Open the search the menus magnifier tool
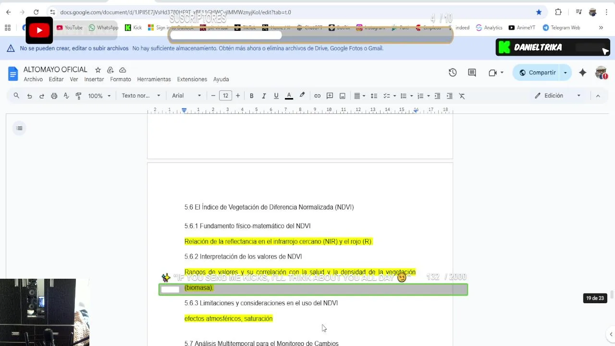This screenshot has width=615, height=346. [x=16, y=96]
